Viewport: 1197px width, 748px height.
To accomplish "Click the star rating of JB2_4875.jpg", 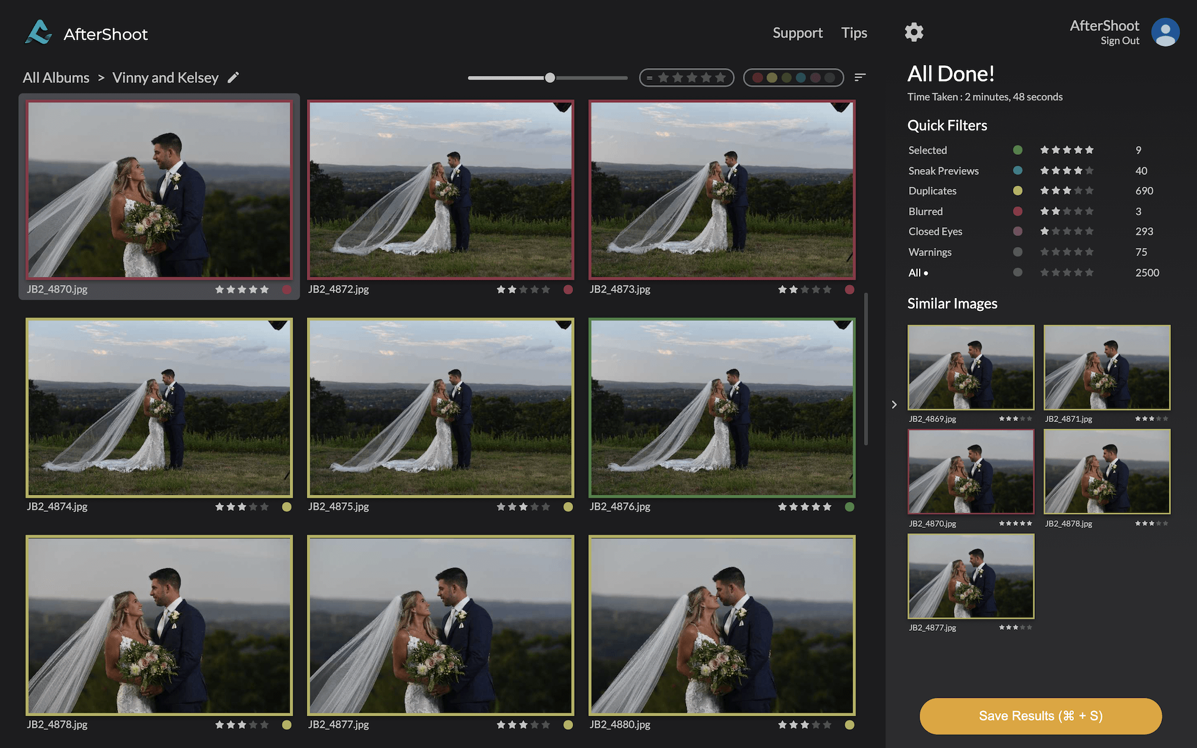I will [x=523, y=507].
